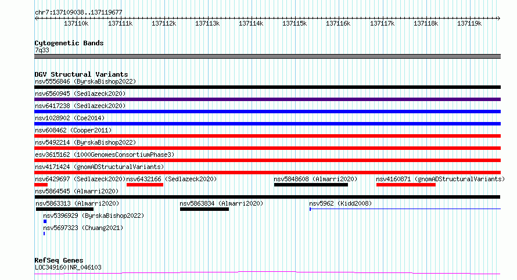Click the 137116k ruler tick label
The height and width of the screenshot is (280, 517).
338,23
